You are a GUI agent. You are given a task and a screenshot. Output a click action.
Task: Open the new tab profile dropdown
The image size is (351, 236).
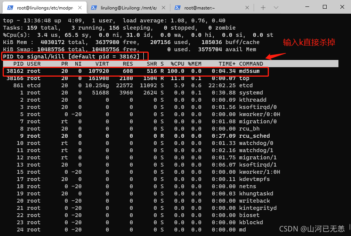(x=276, y=8)
